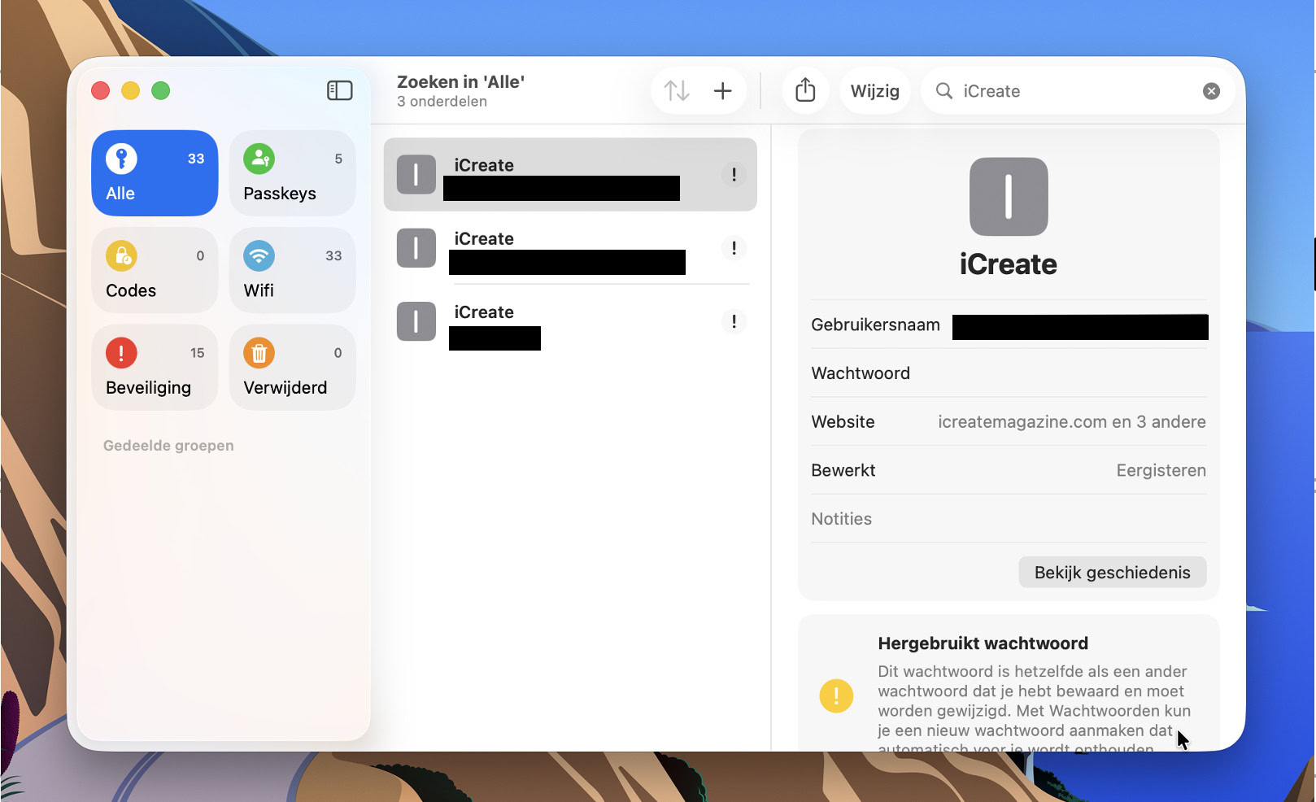Click the Hergebruikt wachtwoord heading
Viewport: 1316px width, 802px height.
click(x=983, y=643)
